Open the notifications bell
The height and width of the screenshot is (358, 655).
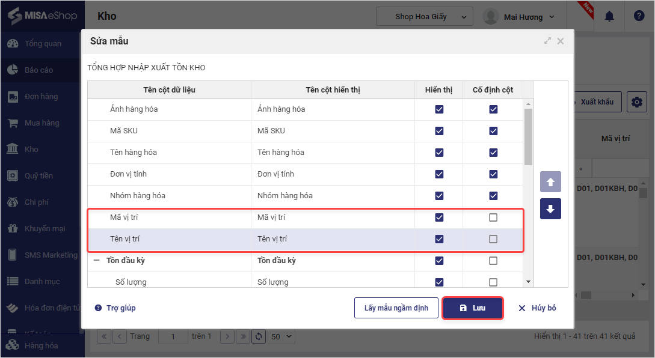coord(609,16)
